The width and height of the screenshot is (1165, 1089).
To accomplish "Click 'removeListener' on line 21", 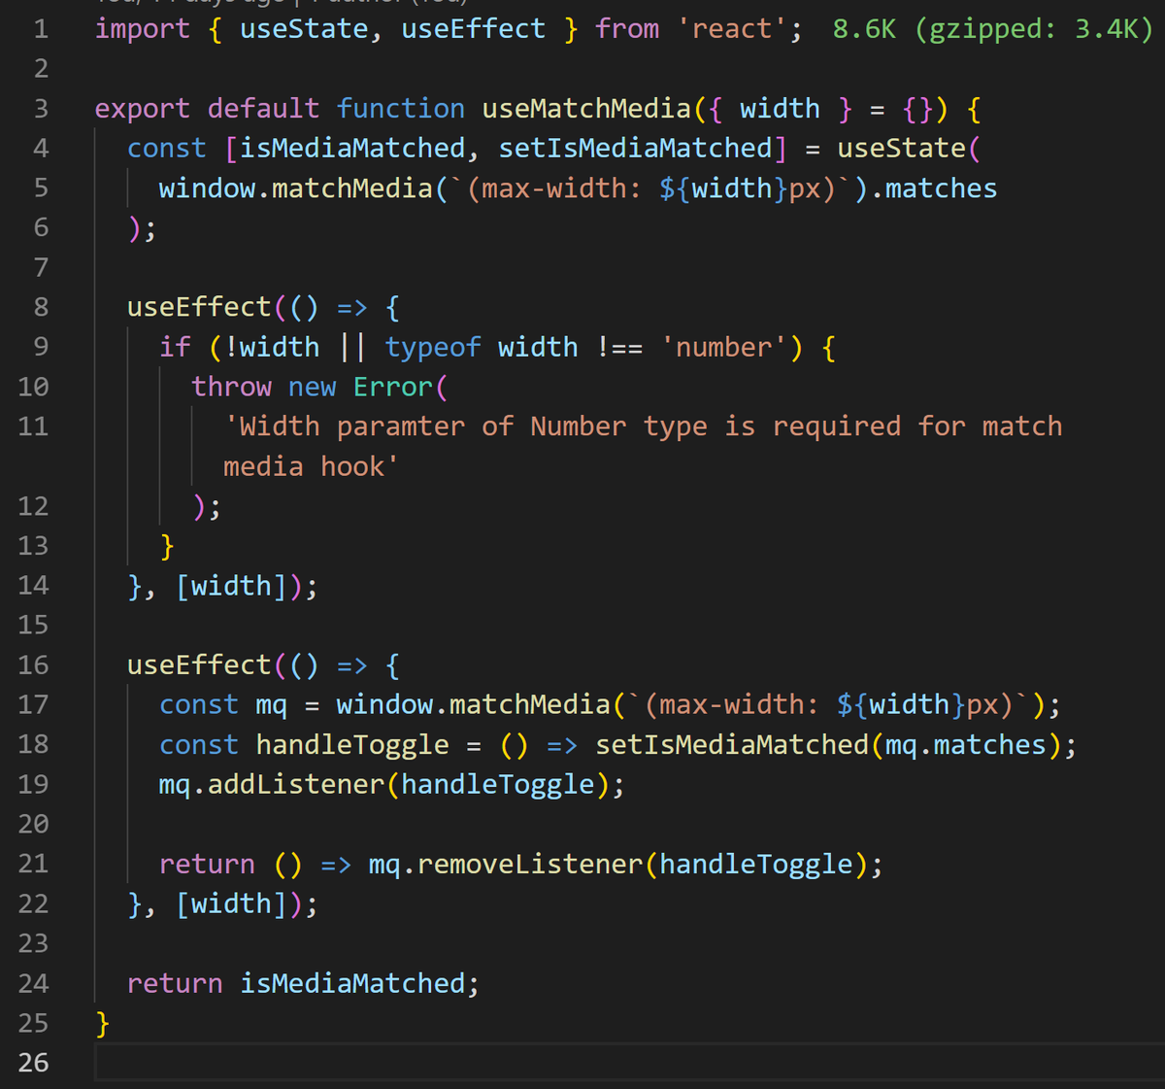I will click(x=530, y=866).
